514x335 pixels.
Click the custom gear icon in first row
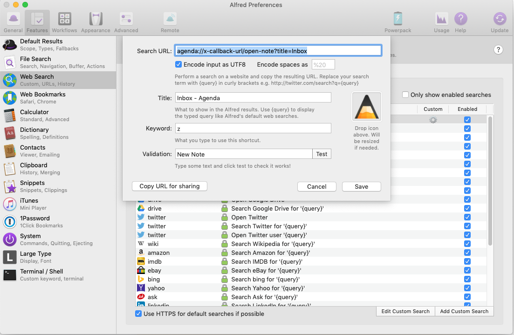pyautogui.click(x=433, y=120)
